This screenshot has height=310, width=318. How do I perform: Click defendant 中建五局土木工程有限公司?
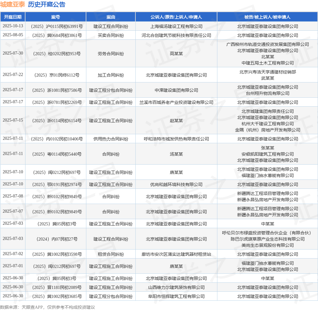(267, 63)
